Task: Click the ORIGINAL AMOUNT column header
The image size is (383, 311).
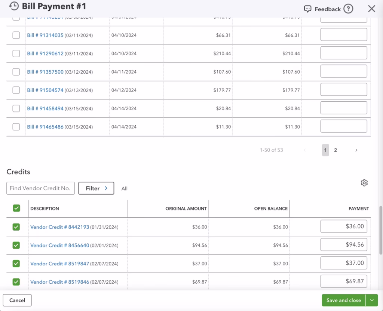Action: pos(186,209)
